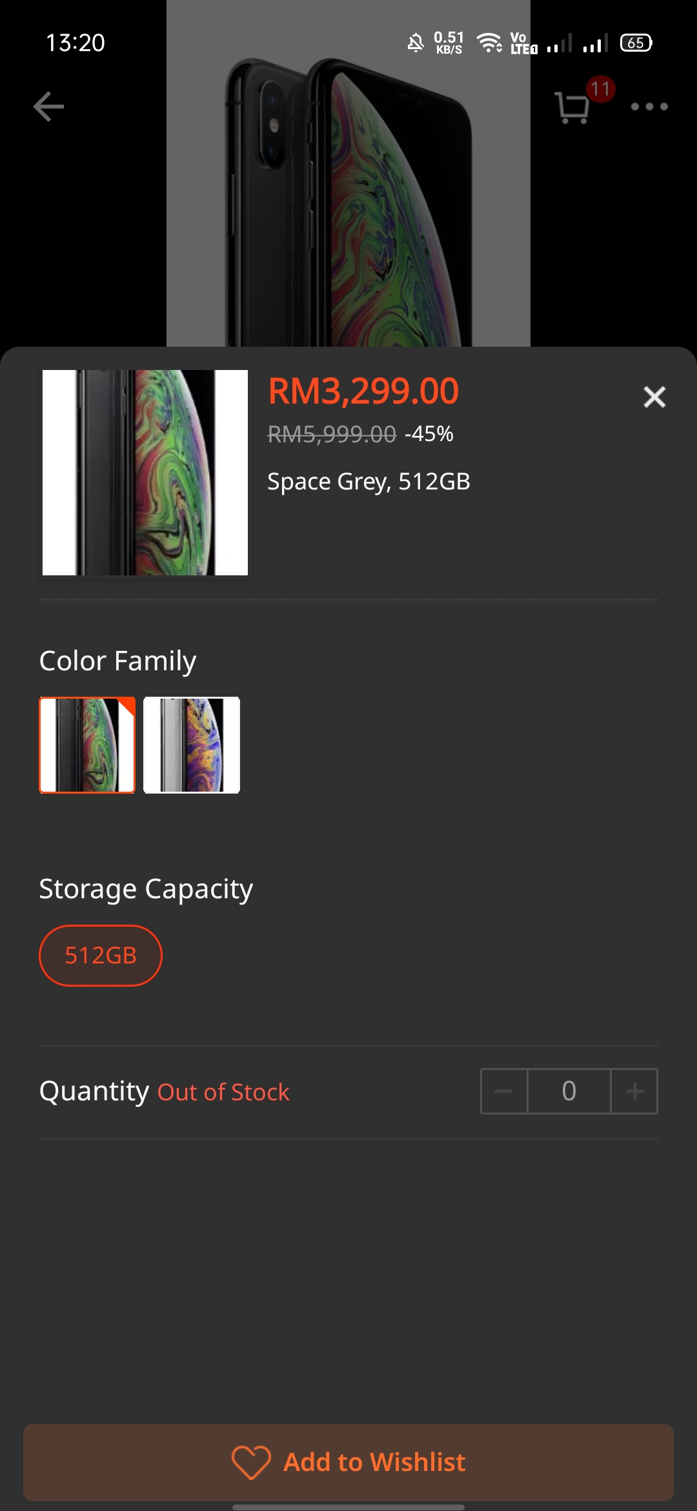Viewport: 697px width, 1511px height.
Task: Open the three-dot more options menu
Action: [x=649, y=107]
